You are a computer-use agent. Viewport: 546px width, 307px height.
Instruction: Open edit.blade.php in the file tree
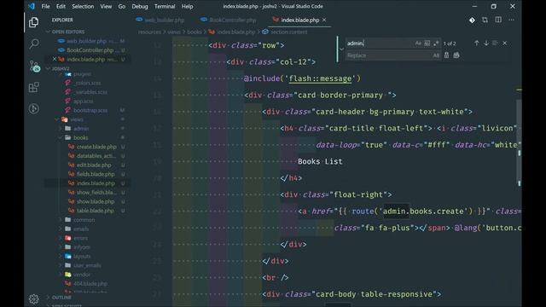(x=94, y=165)
